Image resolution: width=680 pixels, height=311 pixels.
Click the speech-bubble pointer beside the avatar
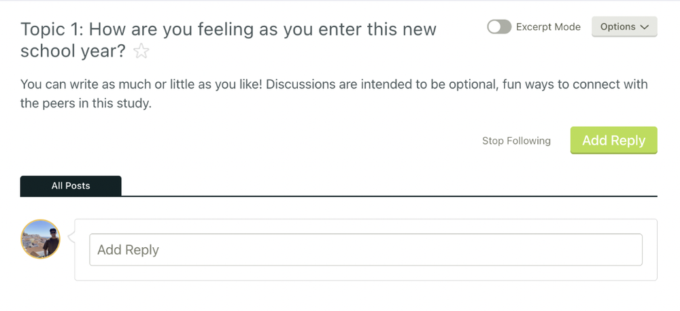71,238
